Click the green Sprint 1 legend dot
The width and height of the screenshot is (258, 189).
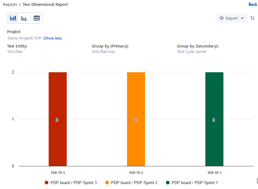point(168,183)
